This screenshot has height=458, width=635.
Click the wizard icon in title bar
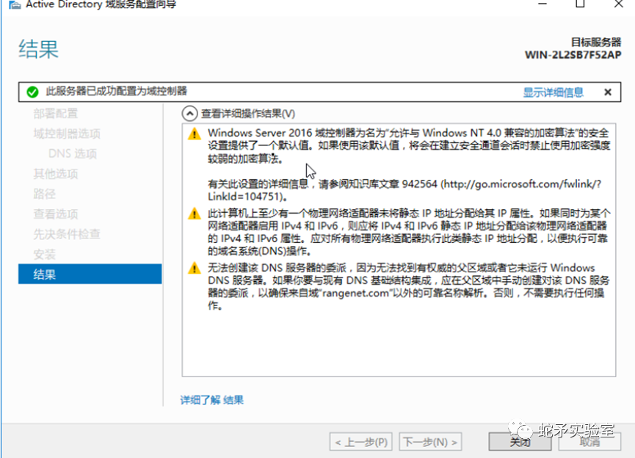15,4
